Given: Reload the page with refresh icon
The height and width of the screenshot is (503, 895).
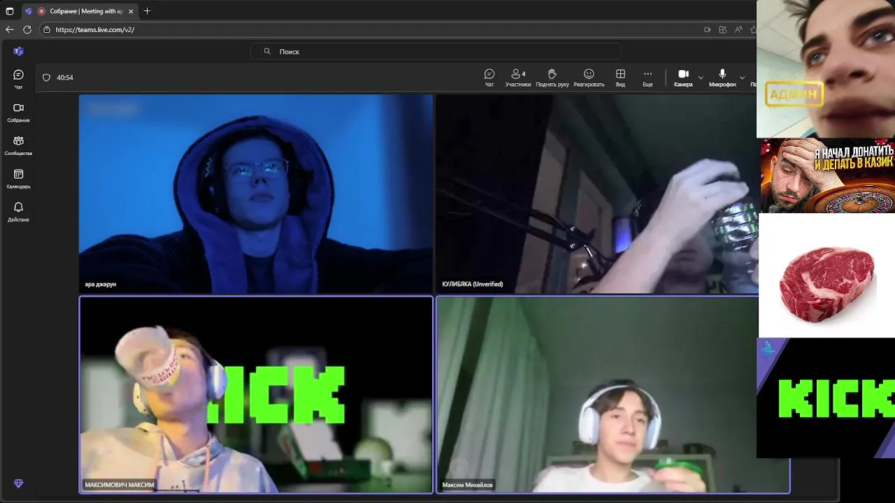Looking at the screenshot, I should coord(27,29).
